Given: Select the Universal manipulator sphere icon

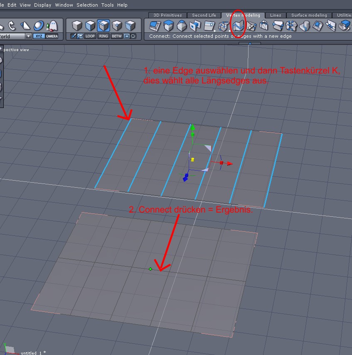Looking at the screenshot, I should click(x=39, y=26).
